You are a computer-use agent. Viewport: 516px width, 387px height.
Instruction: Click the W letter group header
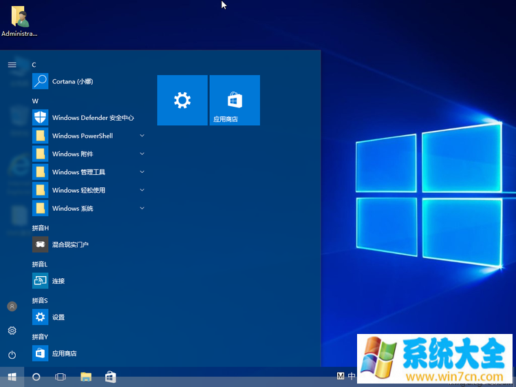coord(35,101)
